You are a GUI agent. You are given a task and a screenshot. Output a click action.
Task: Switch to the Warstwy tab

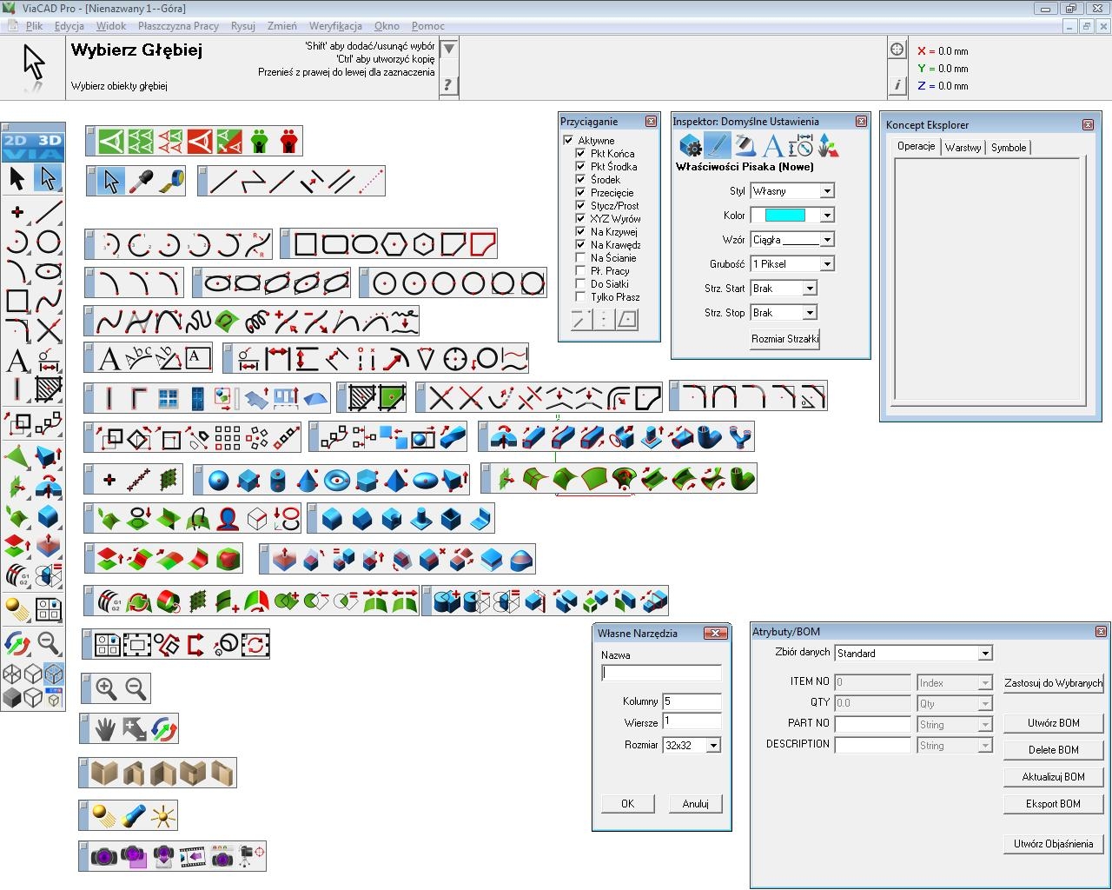tap(963, 148)
